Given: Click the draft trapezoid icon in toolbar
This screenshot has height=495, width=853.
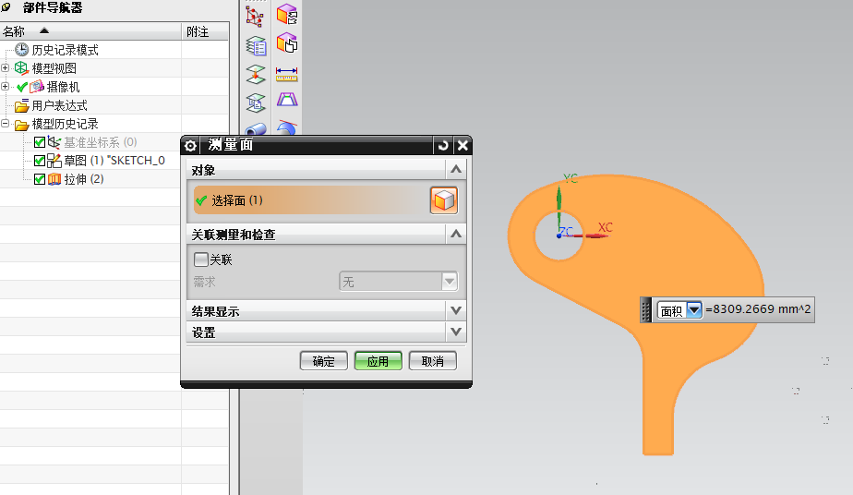Looking at the screenshot, I should coord(287,100).
